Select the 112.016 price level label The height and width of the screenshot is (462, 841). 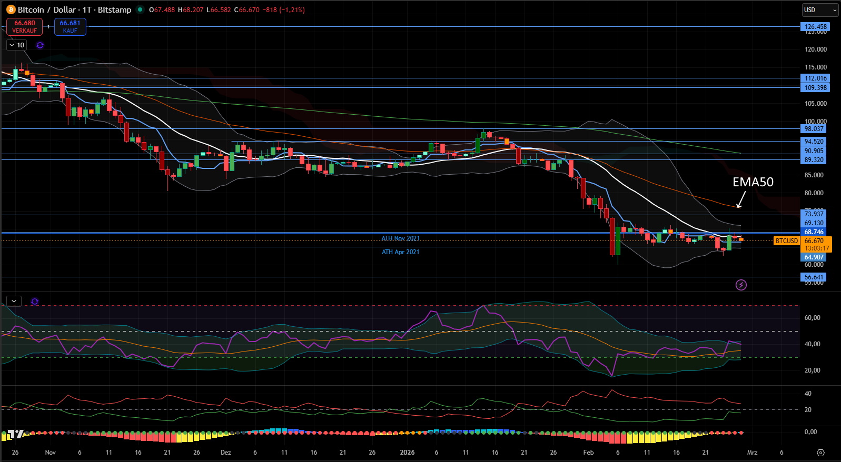pyautogui.click(x=815, y=78)
